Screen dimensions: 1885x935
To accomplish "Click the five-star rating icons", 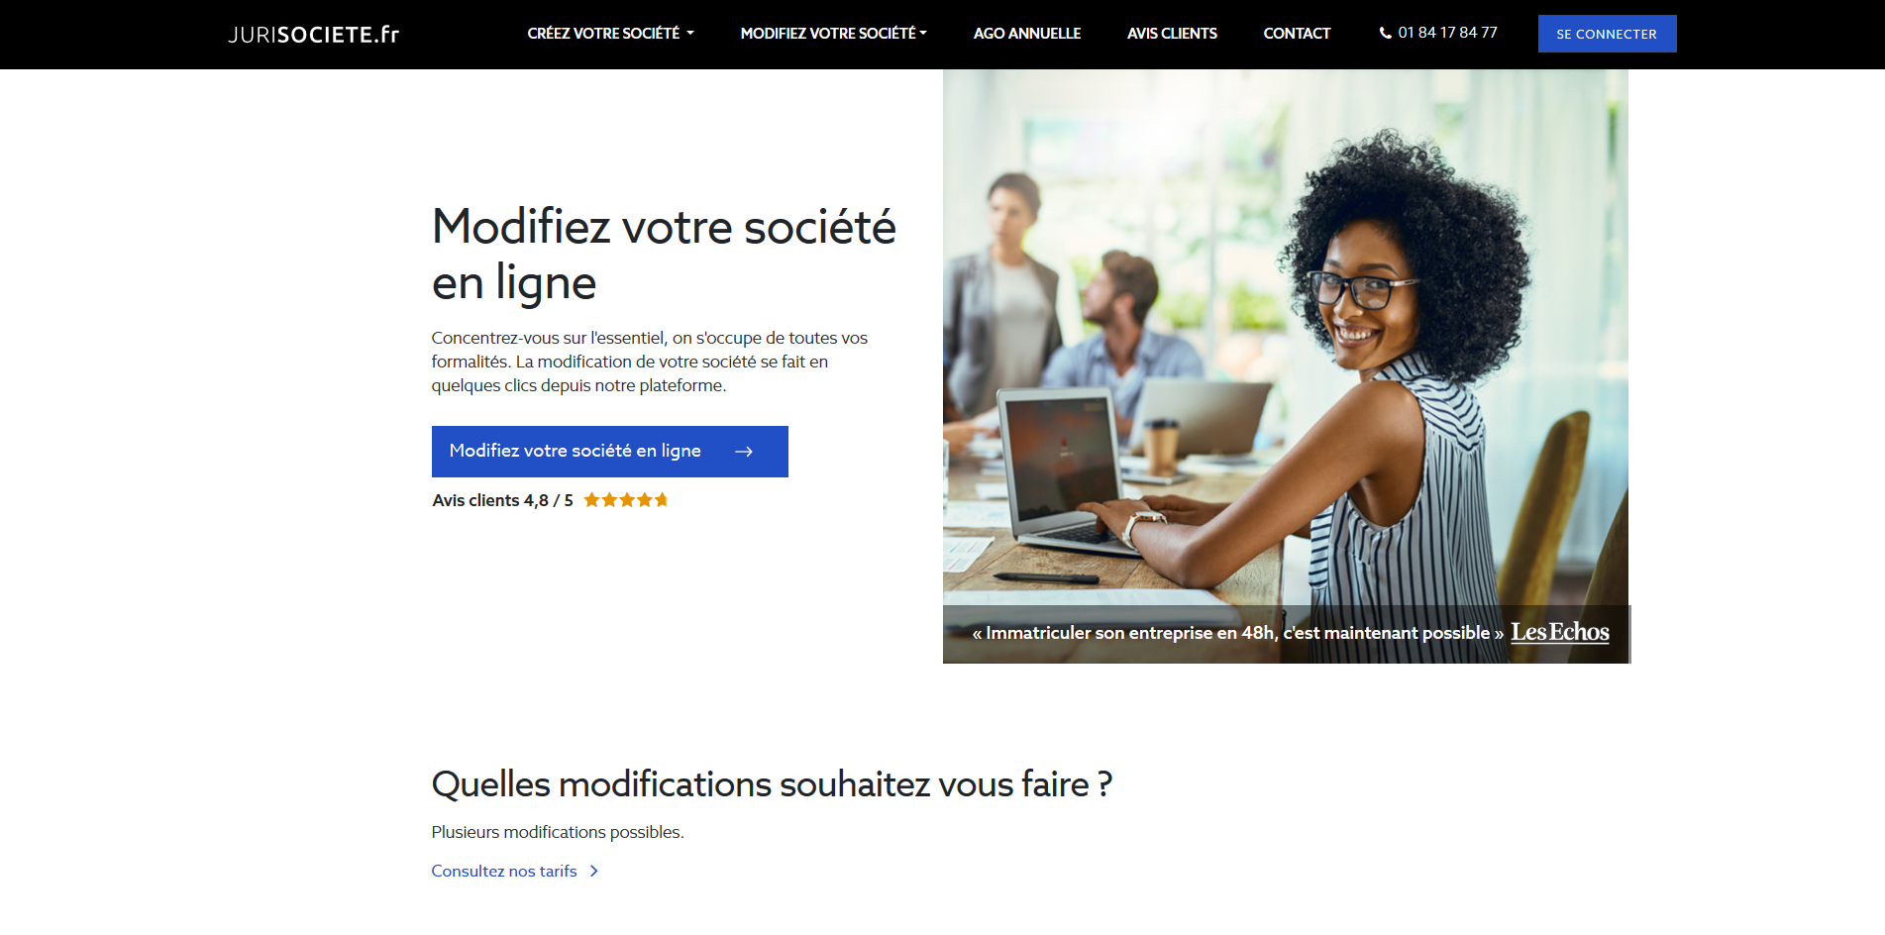I will (626, 500).
